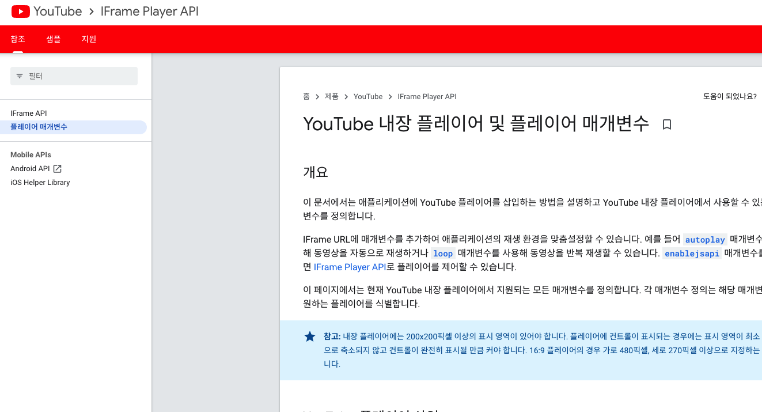Click external-link icon next to Android API

57,169
